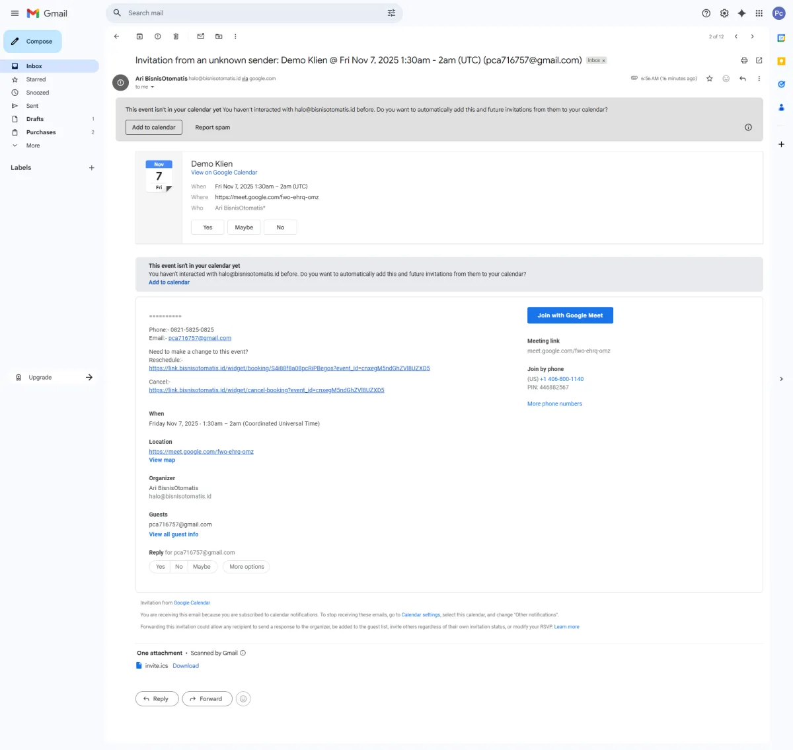
Task: Click the search magnifier icon
Action: coord(117,13)
